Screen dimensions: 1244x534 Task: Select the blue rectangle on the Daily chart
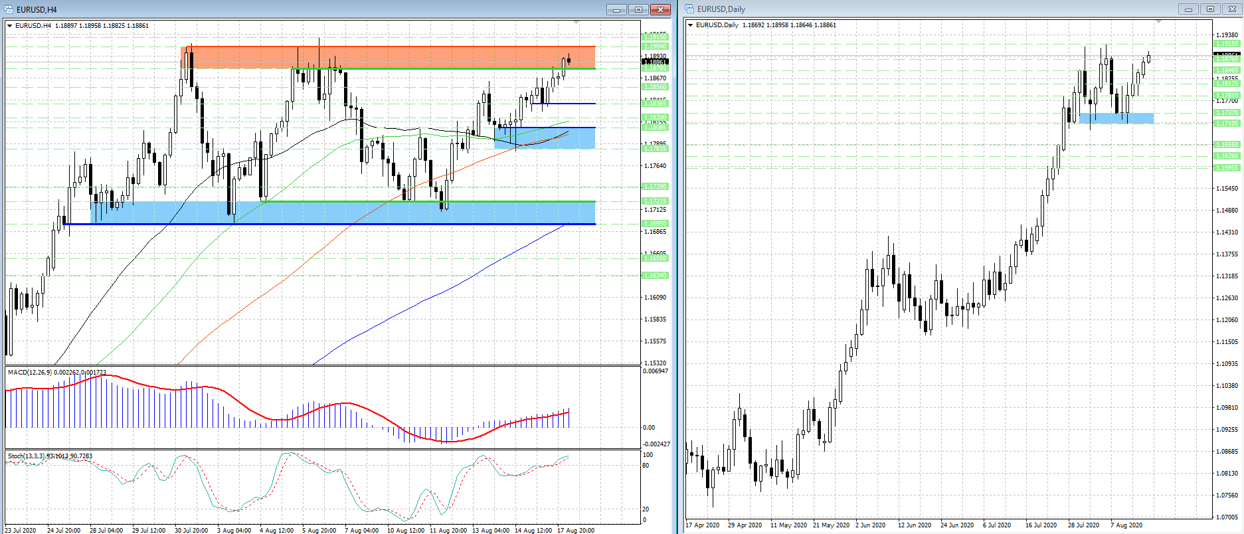coord(1116,118)
